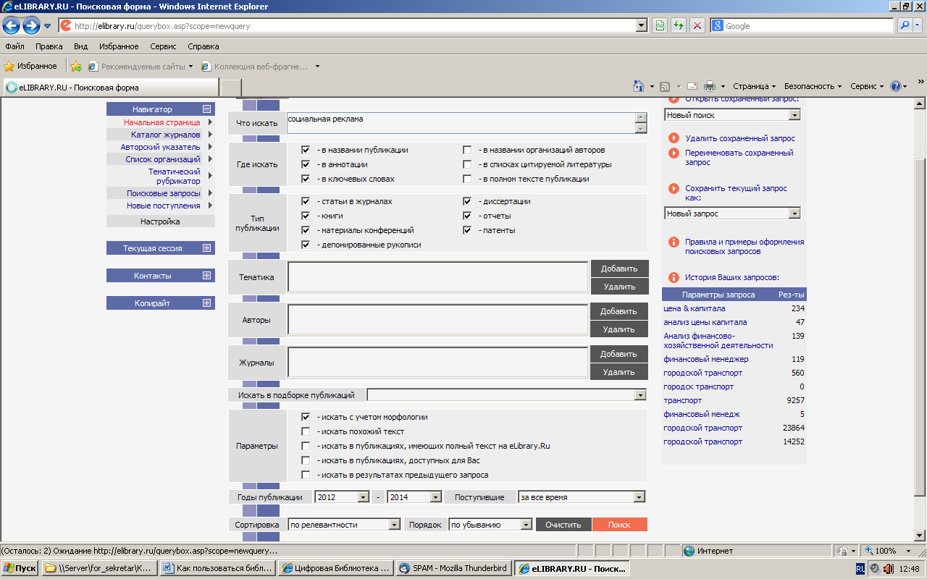Expand Текущая сессия panel plus icon

(206, 248)
